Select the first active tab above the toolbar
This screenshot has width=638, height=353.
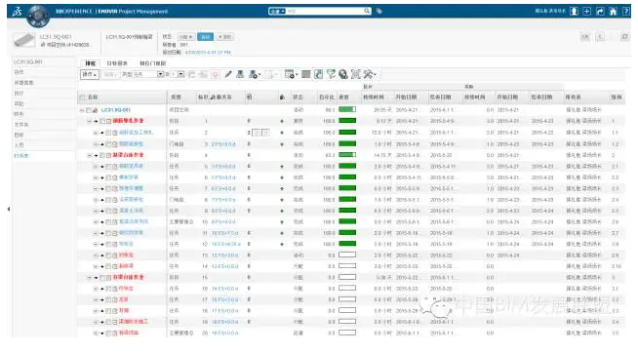pyautogui.click(x=91, y=63)
